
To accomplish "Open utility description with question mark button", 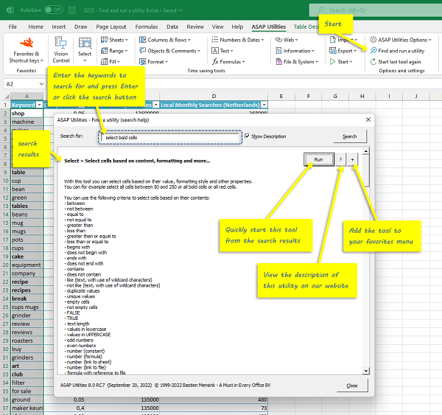I will pyautogui.click(x=340, y=159).
